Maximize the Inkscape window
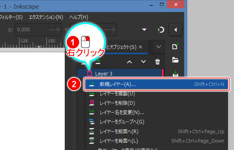The height and width of the screenshot is (150, 234). coord(162,4)
